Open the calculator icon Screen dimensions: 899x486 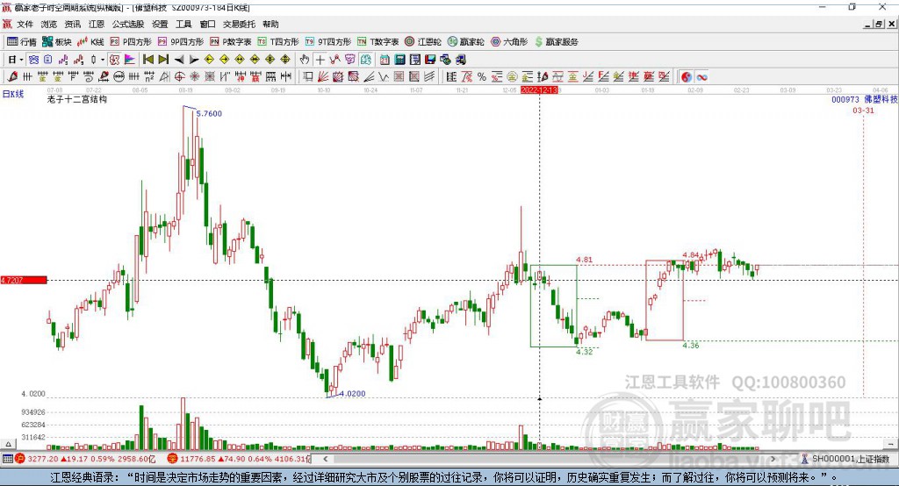coord(399,60)
